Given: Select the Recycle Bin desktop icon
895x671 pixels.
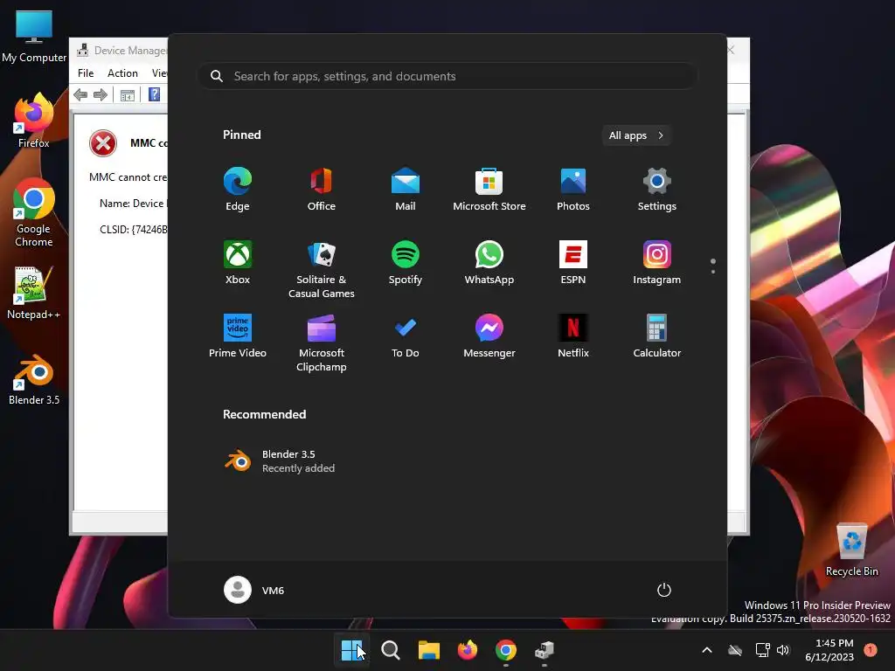Looking at the screenshot, I should pos(851,550).
